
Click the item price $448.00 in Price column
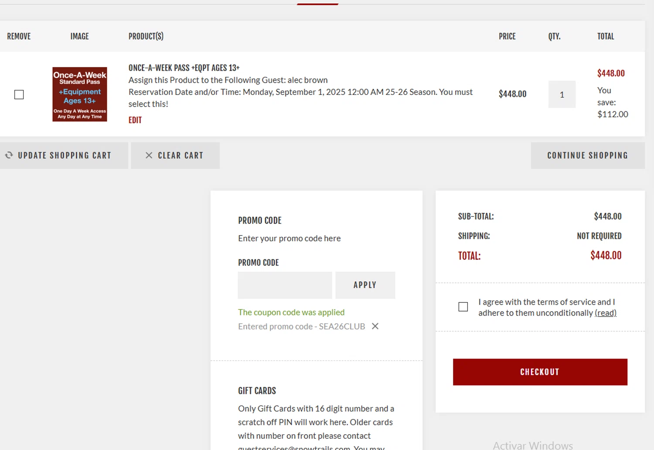[513, 94]
